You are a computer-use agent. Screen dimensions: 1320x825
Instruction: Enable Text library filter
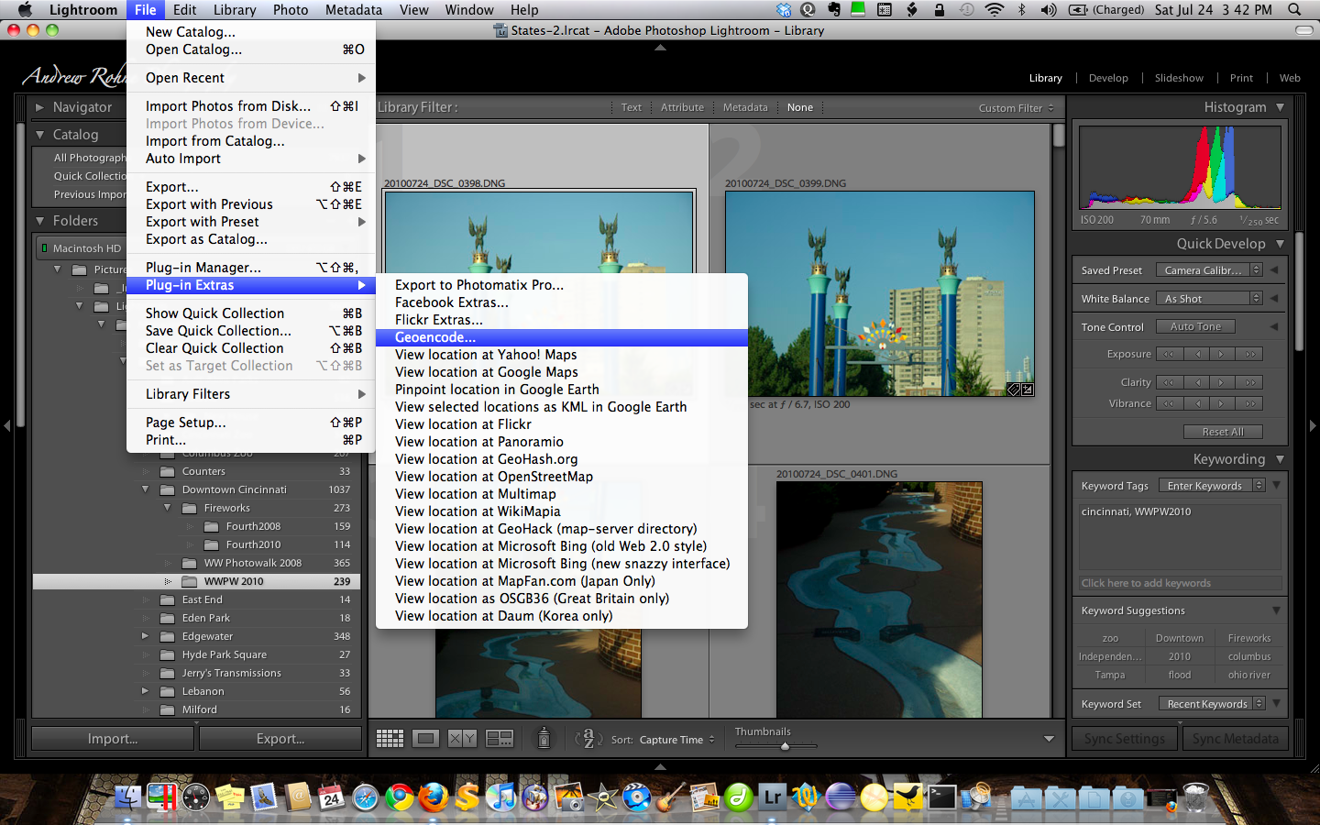(x=632, y=107)
